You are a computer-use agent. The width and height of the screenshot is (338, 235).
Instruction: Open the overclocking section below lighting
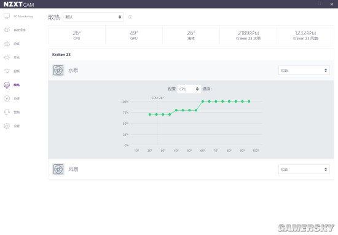pos(12,71)
